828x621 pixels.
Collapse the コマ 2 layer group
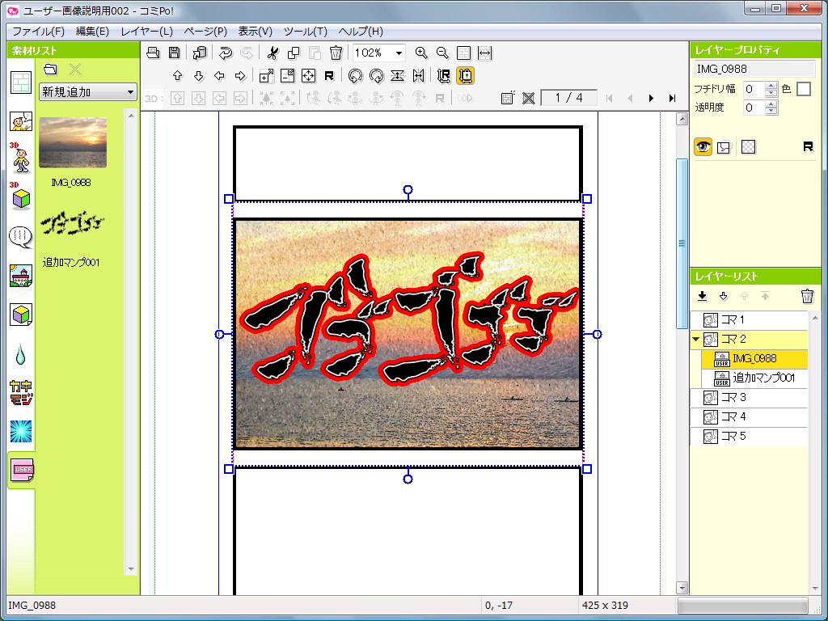coord(697,339)
